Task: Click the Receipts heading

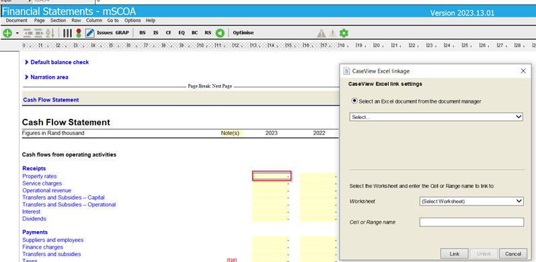Action: (x=34, y=169)
